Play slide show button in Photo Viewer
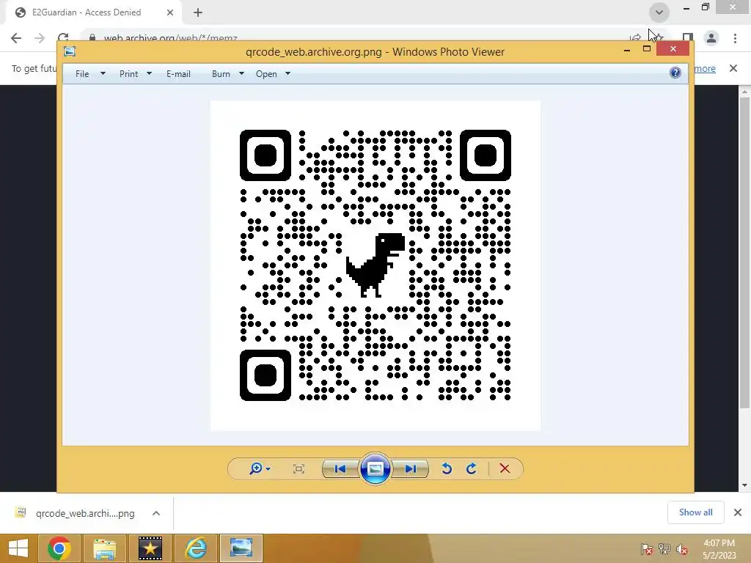The image size is (751, 563). [375, 468]
